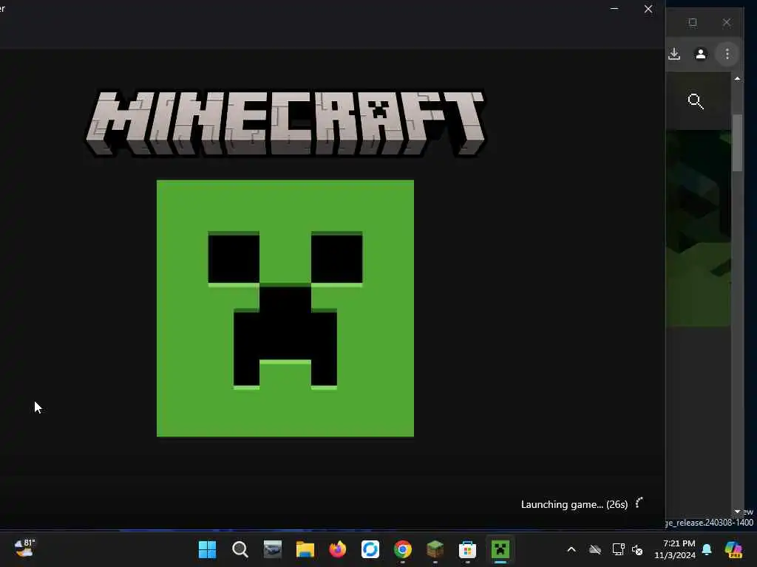Click the release.240308-1400 build text
Image resolution: width=757 pixels, height=567 pixels.
[710, 523]
